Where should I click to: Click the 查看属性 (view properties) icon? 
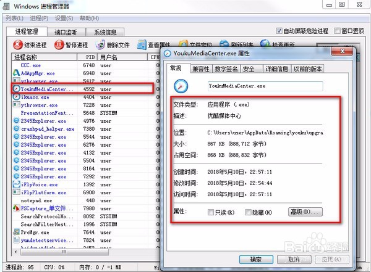pos(142,44)
